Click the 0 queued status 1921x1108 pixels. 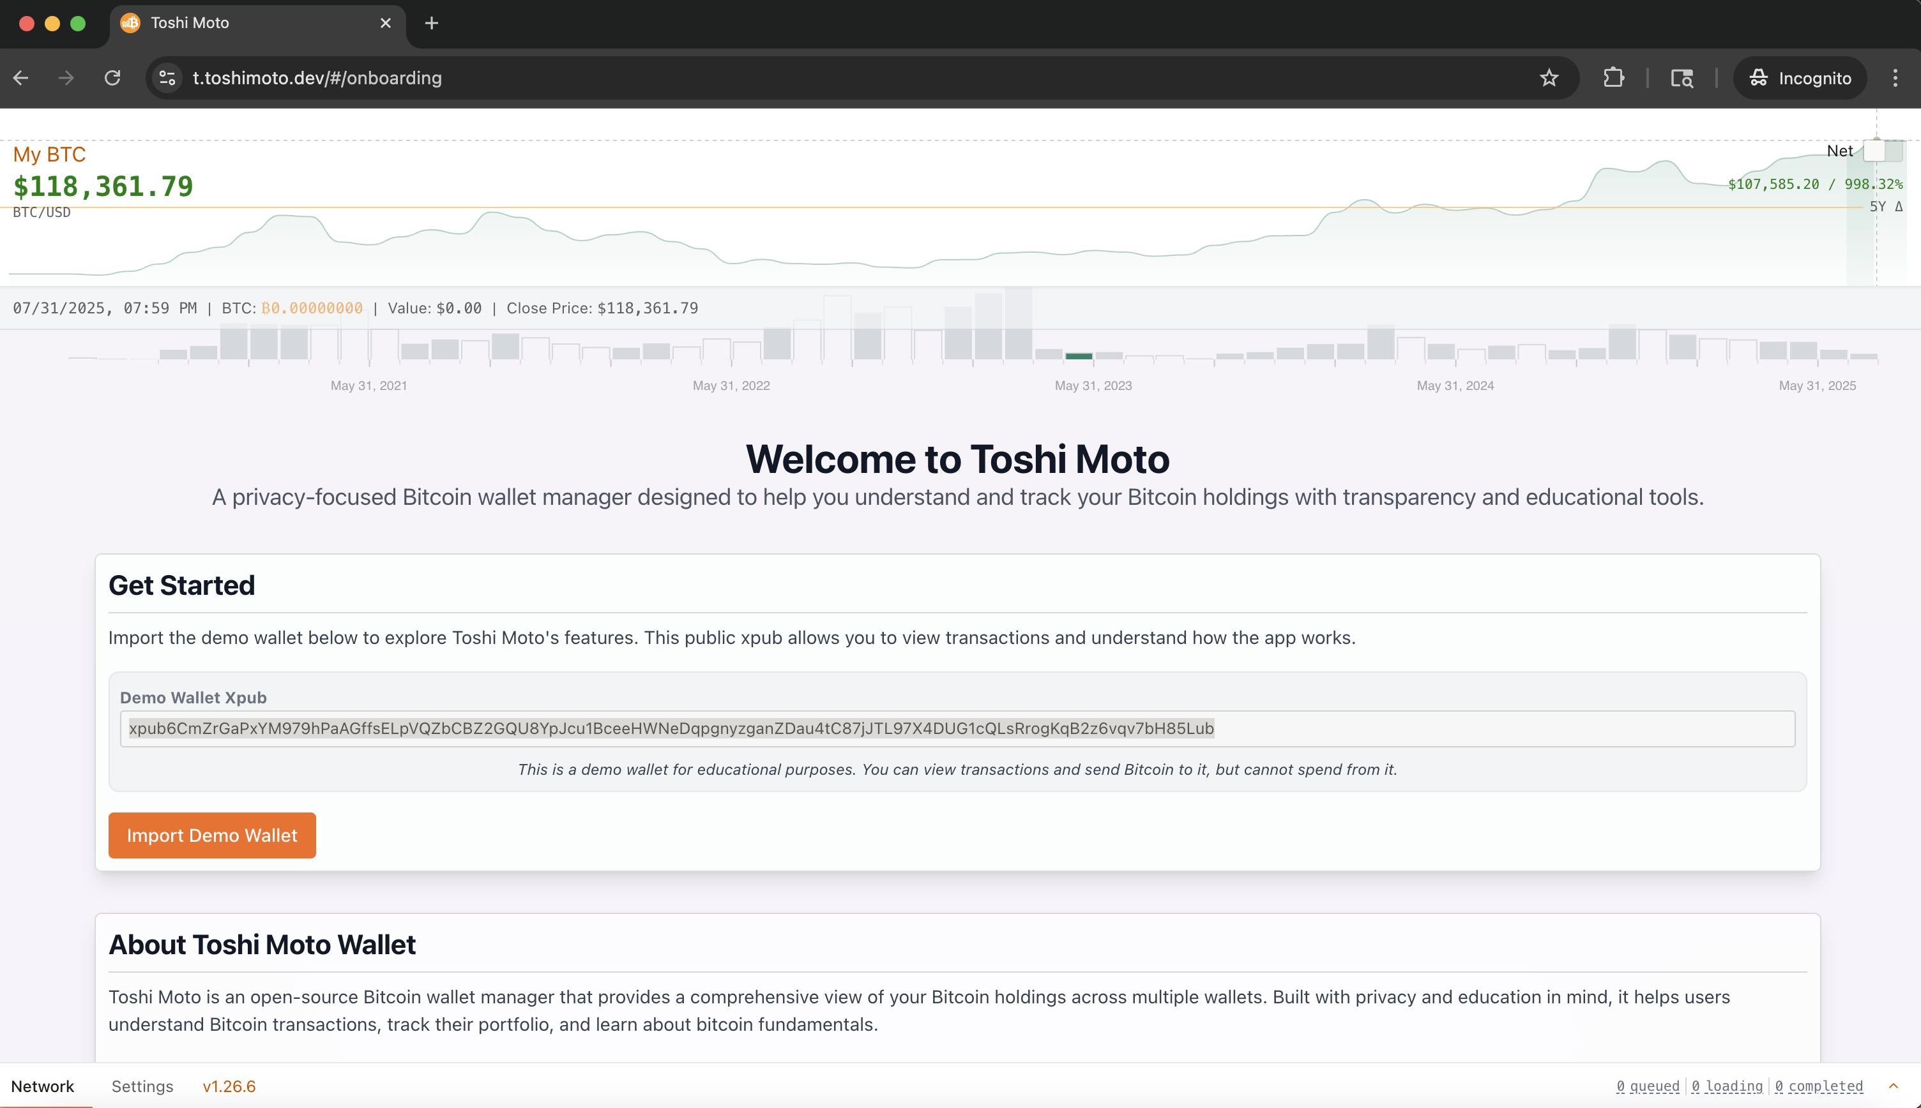point(1648,1086)
